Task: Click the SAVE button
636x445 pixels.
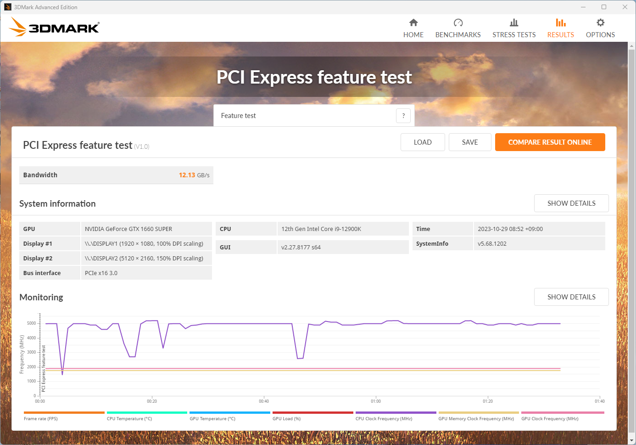Action: (x=470, y=142)
